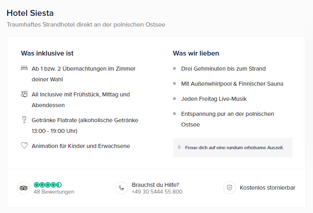Click the bed icon beside Übernachtungen
The width and height of the screenshot is (313, 213).
[24, 68]
